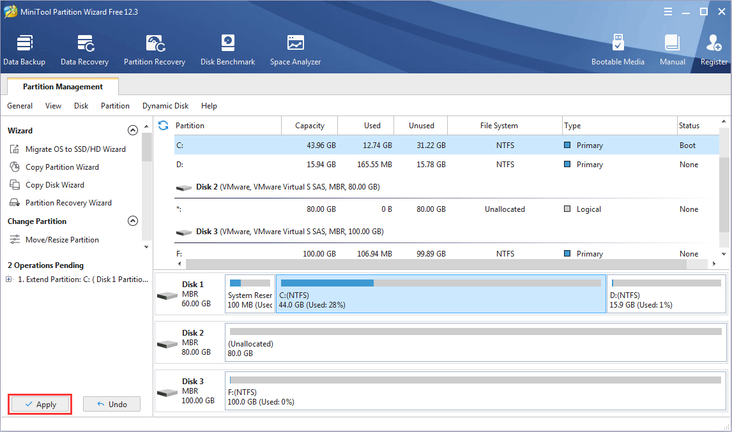Screen dimensions: 732x432
Task: Select the C: partition row
Action: pyautogui.click(x=446, y=145)
